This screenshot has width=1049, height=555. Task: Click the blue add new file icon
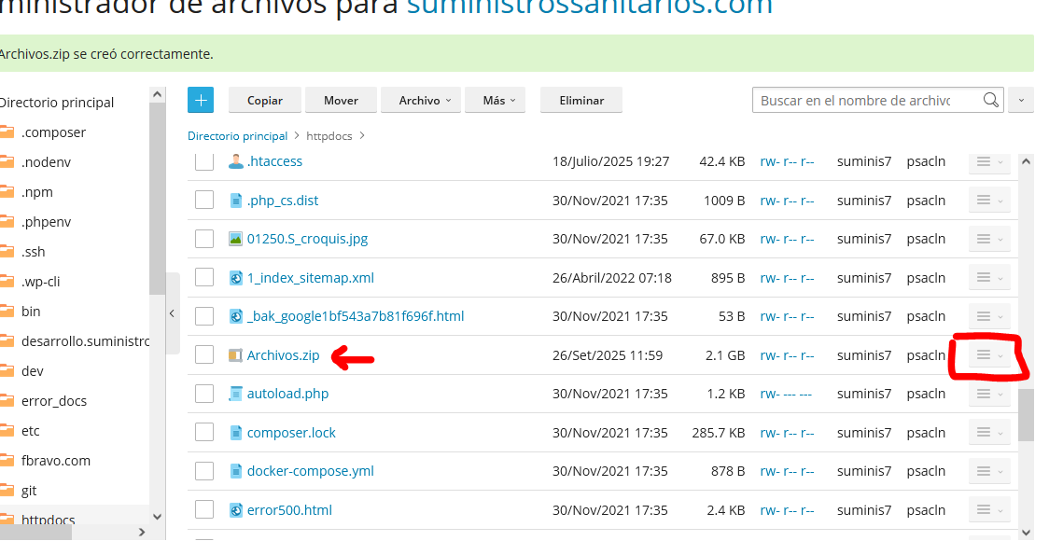pyautogui.click(x=201, y=99)
